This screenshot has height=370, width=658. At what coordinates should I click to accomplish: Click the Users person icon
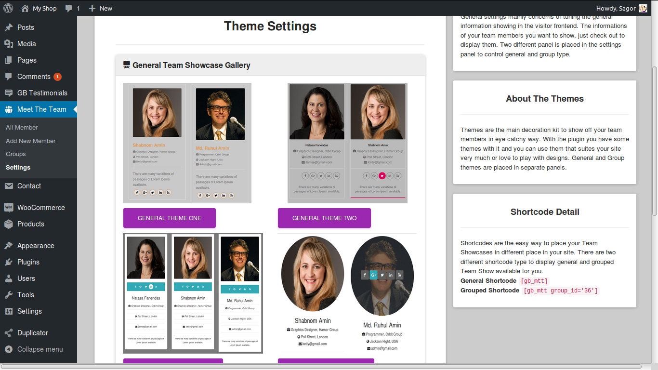tap(9, 278)
